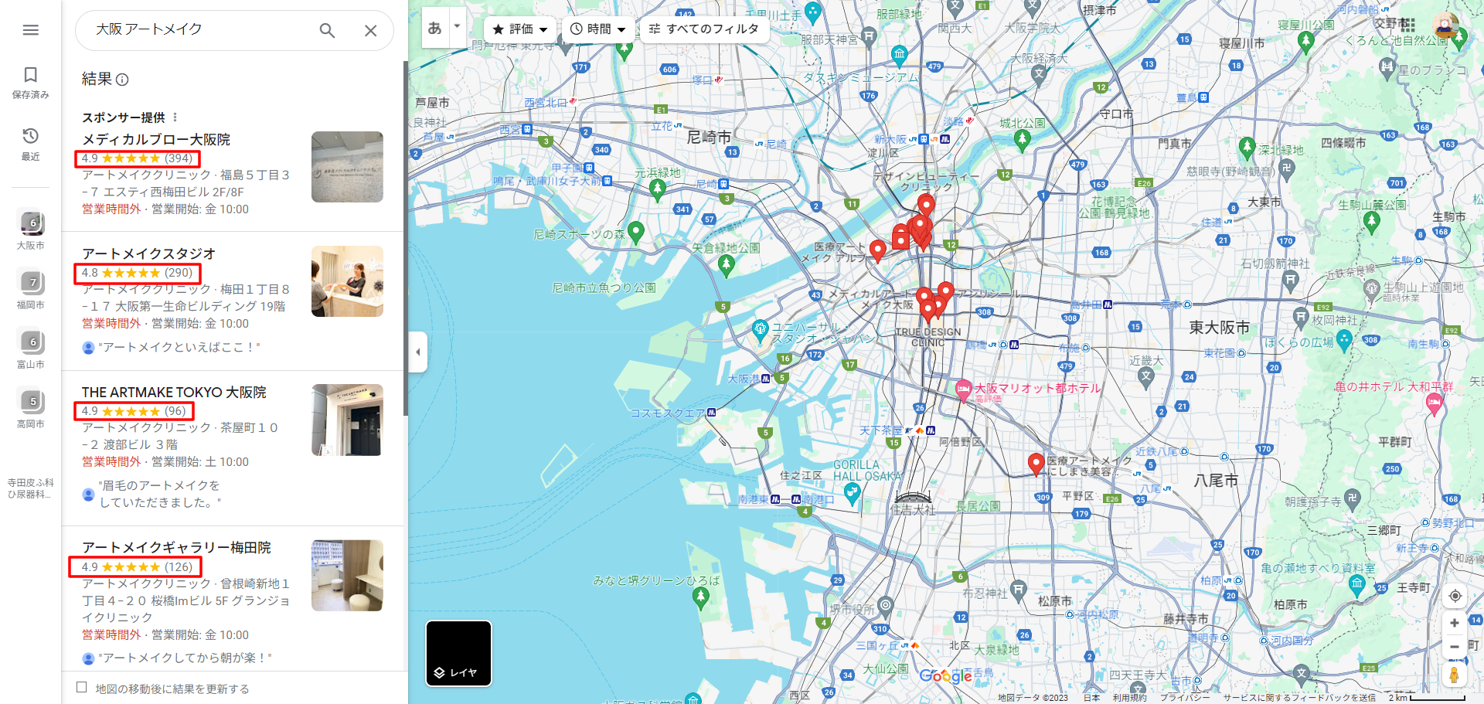1484x704 pixels.
Task: View メディカルブロー大阪院 photo thumbnail
Action: [347, 167]
